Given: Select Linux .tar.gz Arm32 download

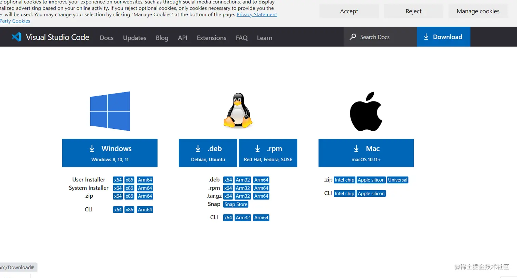Looking at the screenshot, I should [x=243, y=196].
